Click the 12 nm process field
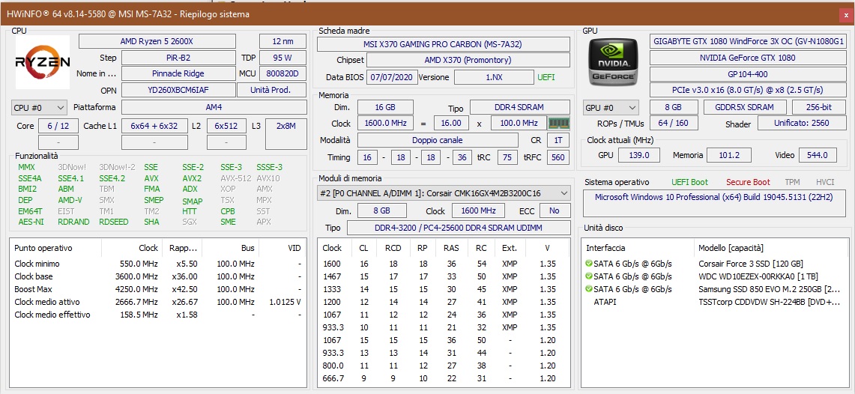This screenshot has width=855, height=394. (x=283, y=41)
